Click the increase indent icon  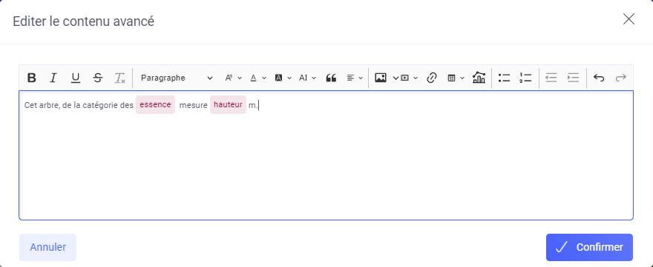(x=574, y=78)
